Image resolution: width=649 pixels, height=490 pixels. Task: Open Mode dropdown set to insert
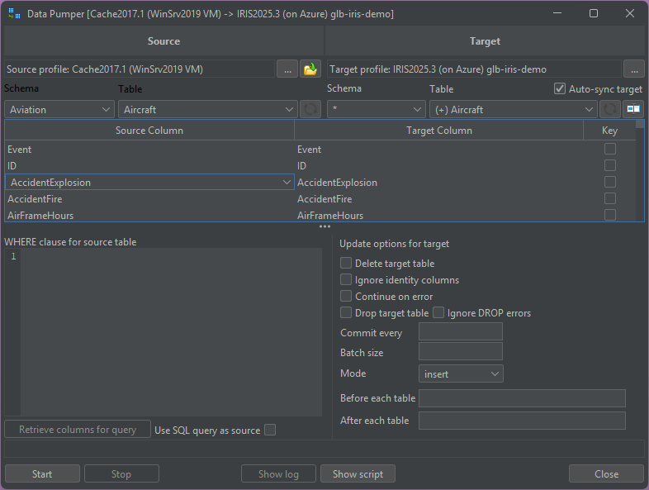tap(461, 373)
